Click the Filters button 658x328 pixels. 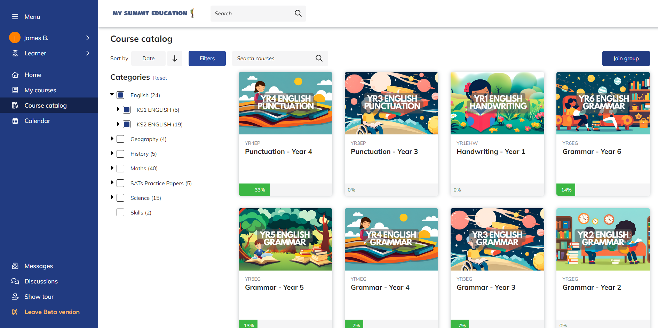point(207,58)
